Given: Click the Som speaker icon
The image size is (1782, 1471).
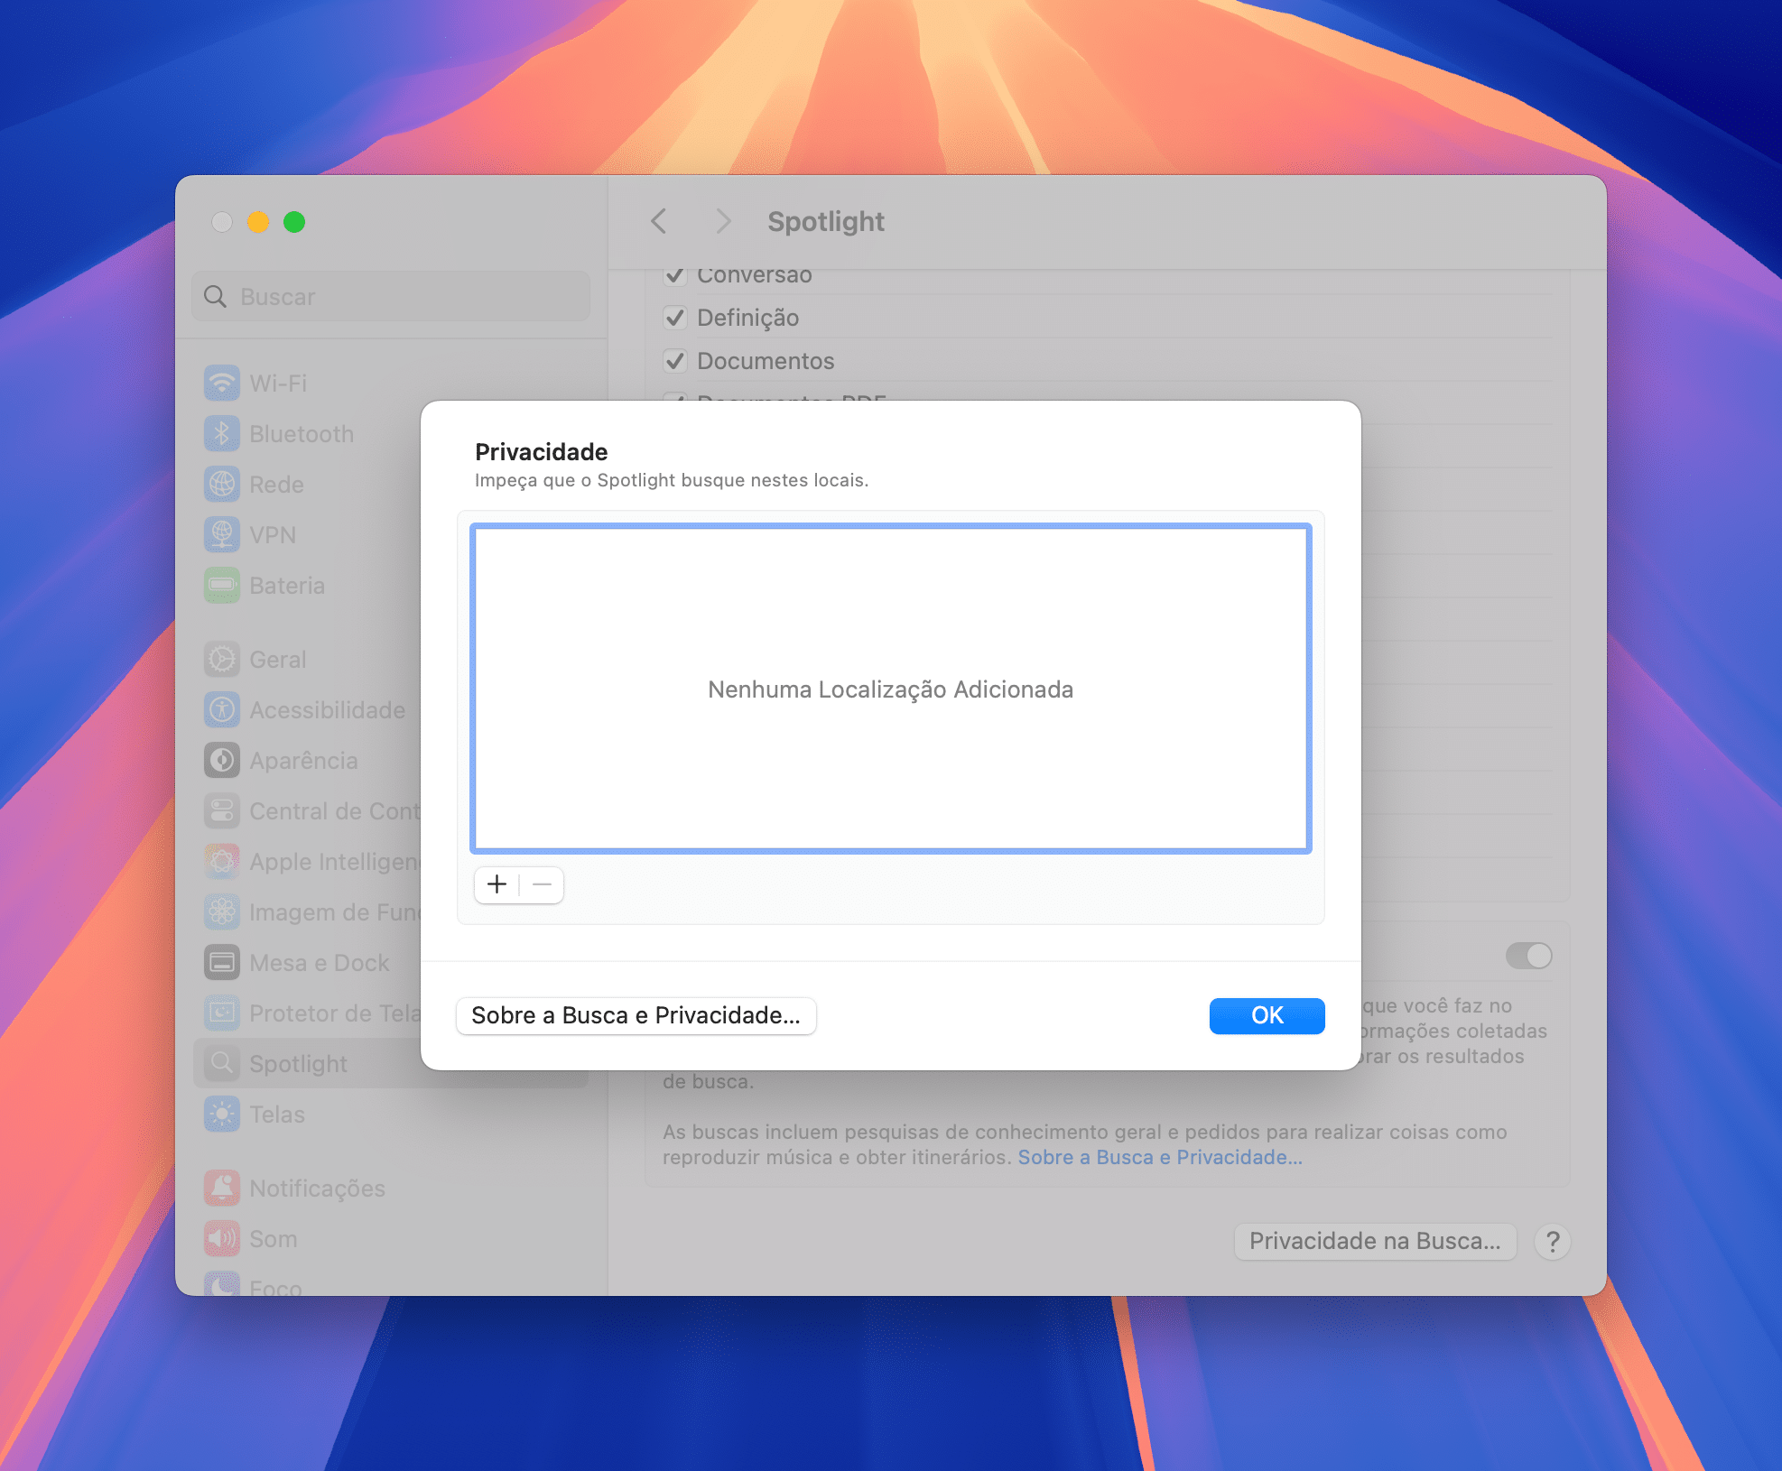Looking at the screenshot, I should pos(221,1238).
